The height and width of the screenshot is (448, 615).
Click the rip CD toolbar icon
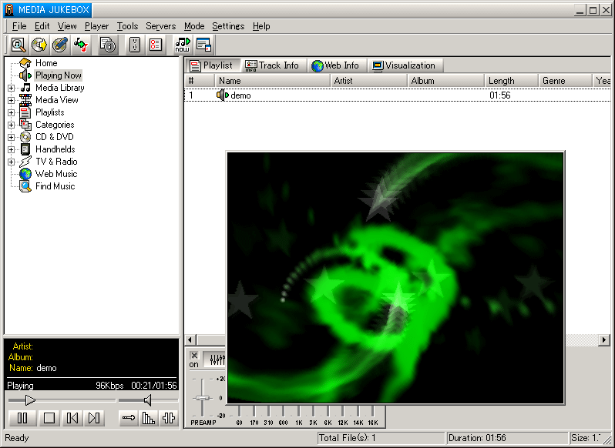(x=39, y=45)
